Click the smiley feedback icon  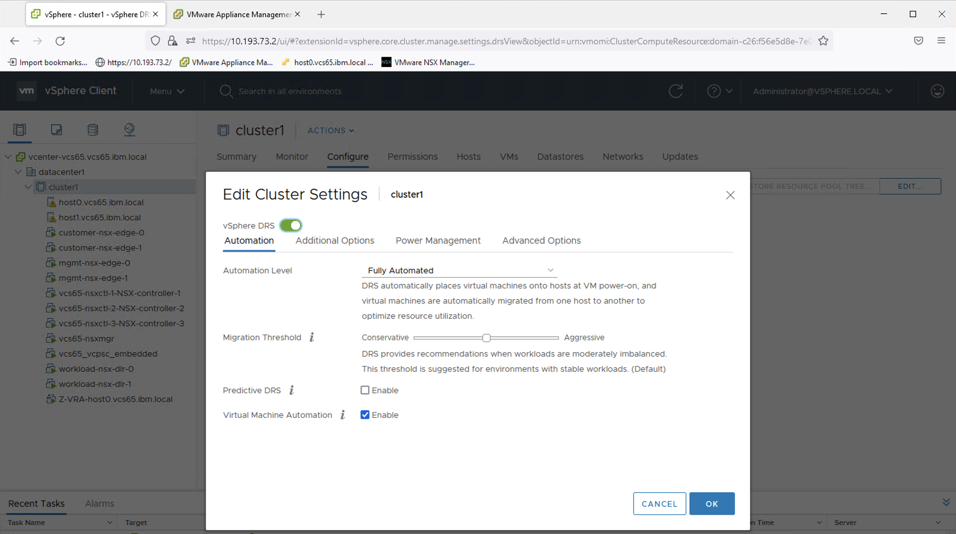(x=937, y=91)
